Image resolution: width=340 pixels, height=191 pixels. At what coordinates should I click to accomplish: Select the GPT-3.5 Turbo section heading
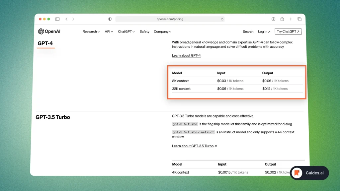(x=53, y=117)
